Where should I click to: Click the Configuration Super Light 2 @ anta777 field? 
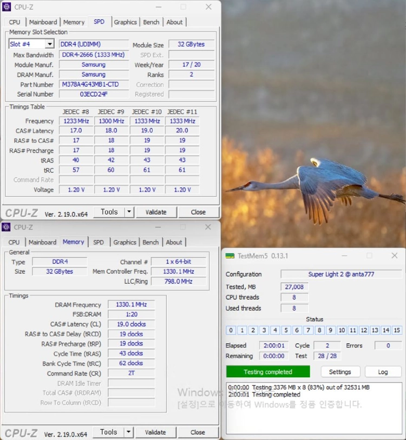point(341,274)
